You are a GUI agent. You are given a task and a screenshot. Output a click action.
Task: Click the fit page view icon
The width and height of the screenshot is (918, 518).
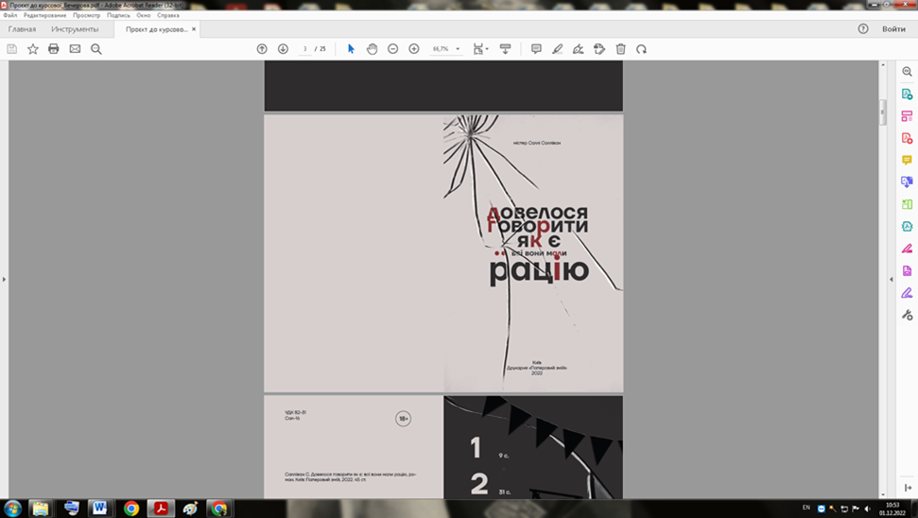tap(478, 49)
